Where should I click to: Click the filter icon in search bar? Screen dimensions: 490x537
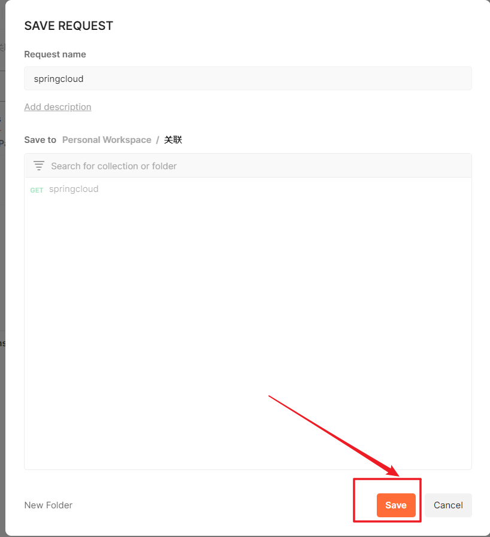click(39, 166)
